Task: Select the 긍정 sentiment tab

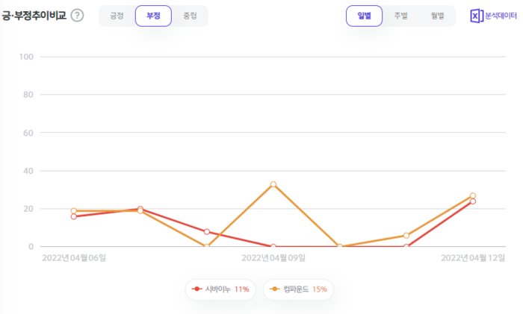Action: (x=117, y=16)
